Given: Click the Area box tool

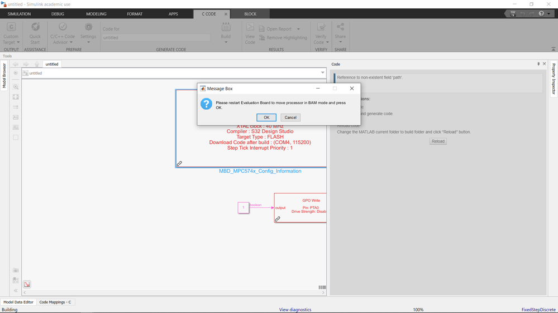Looking at the screenshot, I should [16, 138].
